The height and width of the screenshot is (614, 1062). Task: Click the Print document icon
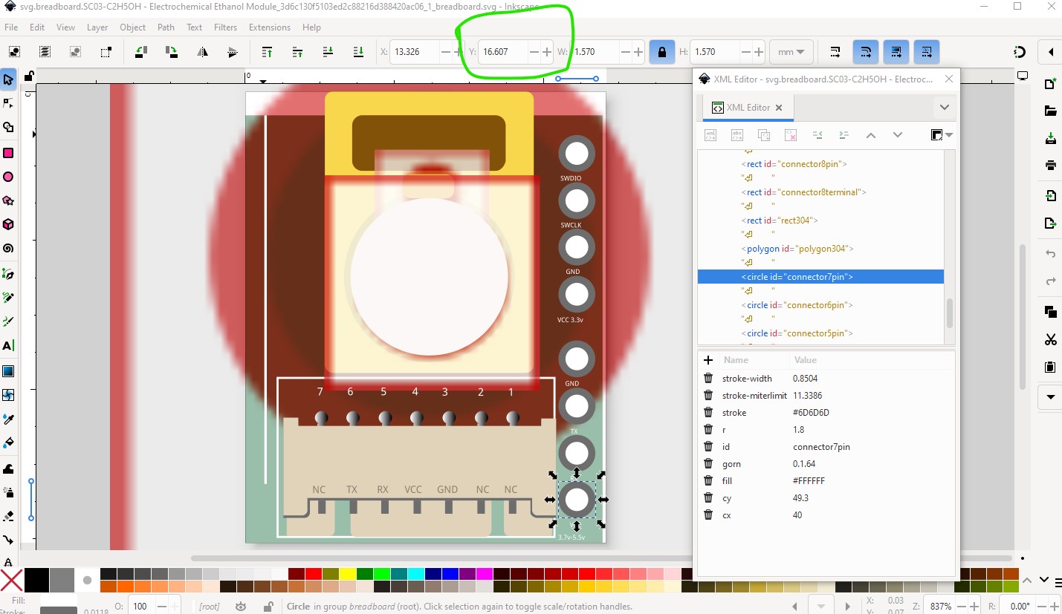coord(1050,165)
